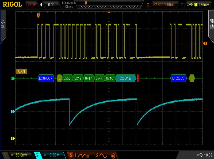This screenshot has height=159, width=214.
Task: Click the source 2 sine wave icon
Action: (x=102, y=155)
